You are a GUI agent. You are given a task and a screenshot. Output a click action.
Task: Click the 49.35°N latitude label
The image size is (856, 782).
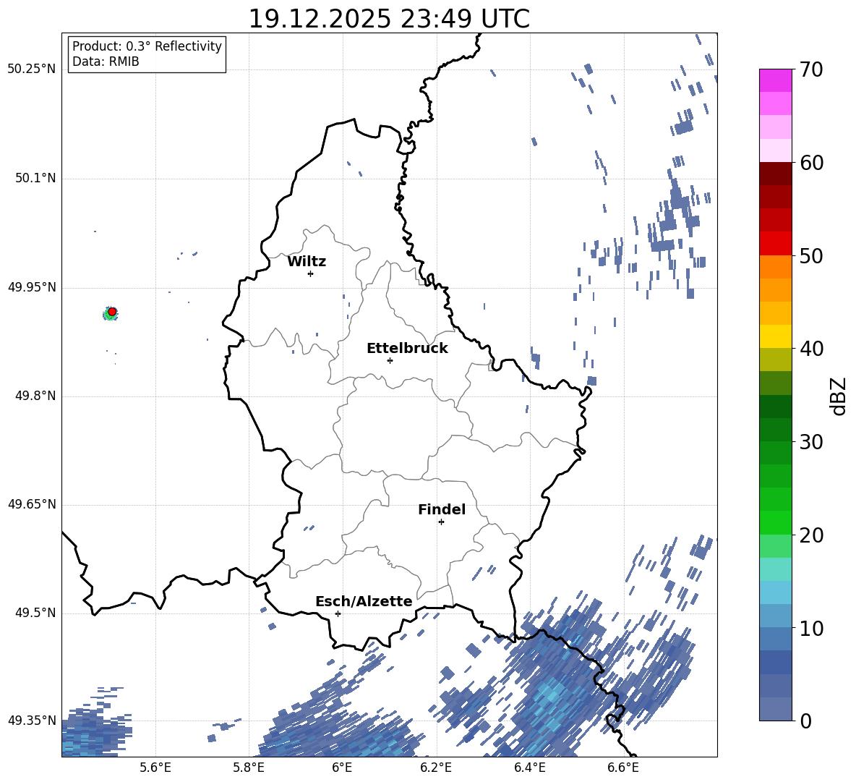32,721
